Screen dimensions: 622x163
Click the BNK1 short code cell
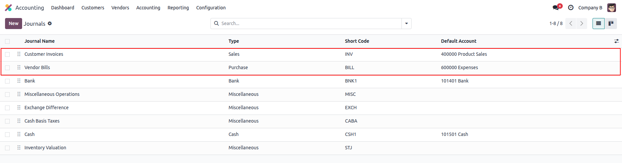tap(351, 81)
